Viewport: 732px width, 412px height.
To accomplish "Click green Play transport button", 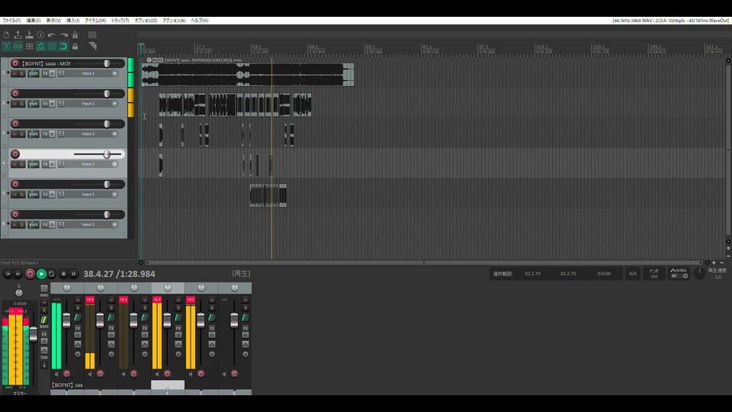I will tap(41, 274).
